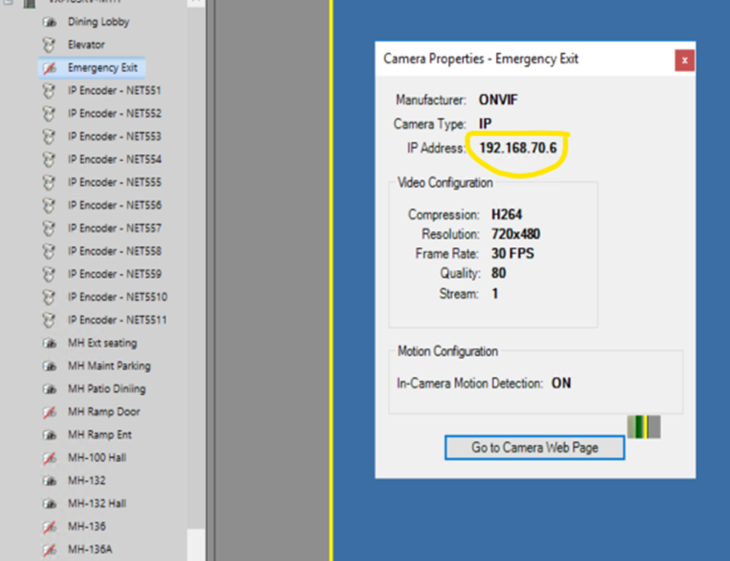Click the MH Ext seating camera icon
Viewport: 730px width, 561px height.
click(x=49, y=344)
